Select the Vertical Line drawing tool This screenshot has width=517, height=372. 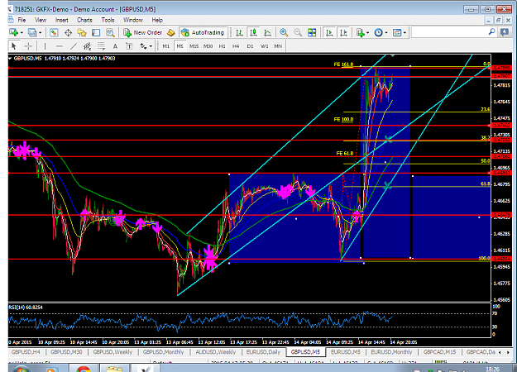point(45,46)
